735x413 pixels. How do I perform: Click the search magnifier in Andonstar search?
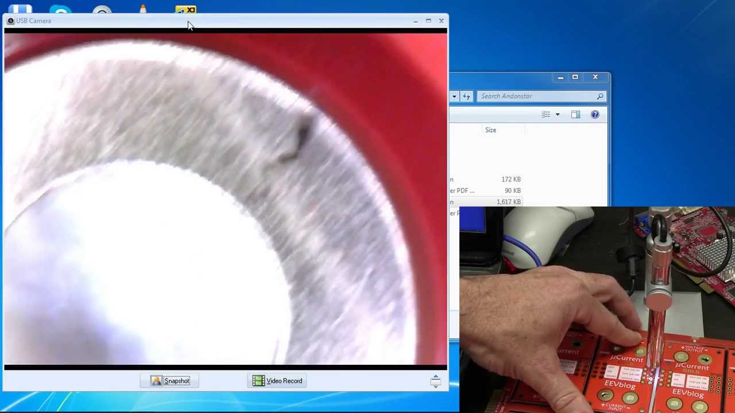[x=600, y=96]
